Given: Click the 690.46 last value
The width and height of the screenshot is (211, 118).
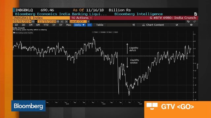Looking at the screenshot, I should point(47,10).
